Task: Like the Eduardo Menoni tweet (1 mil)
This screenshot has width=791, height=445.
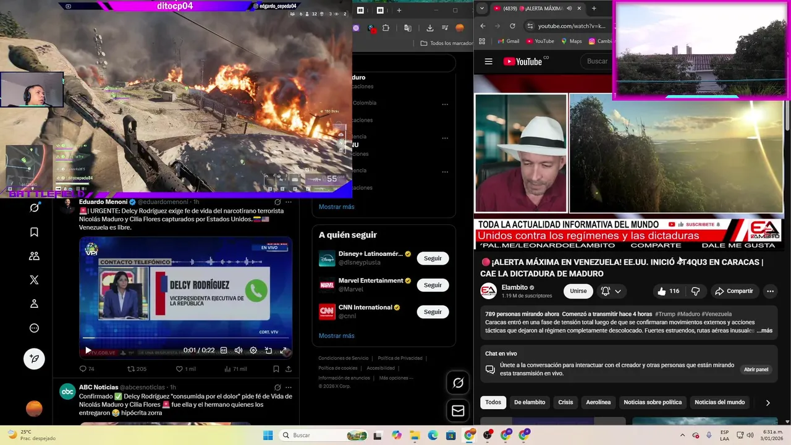Action: pyautogui.click(x=185, y=369)
